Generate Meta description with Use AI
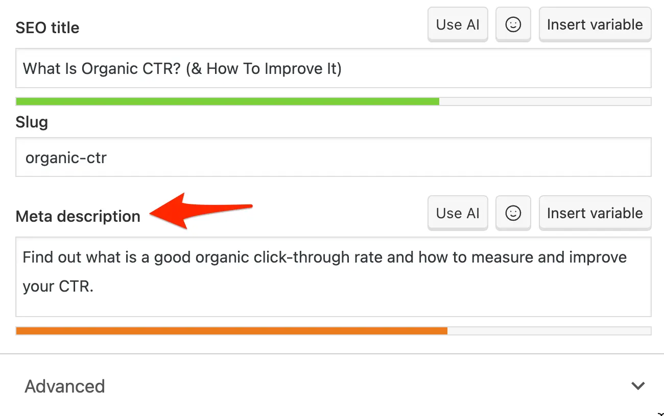Image resolution: width=664 pixels, height=416 pixels. click(458, 213)
